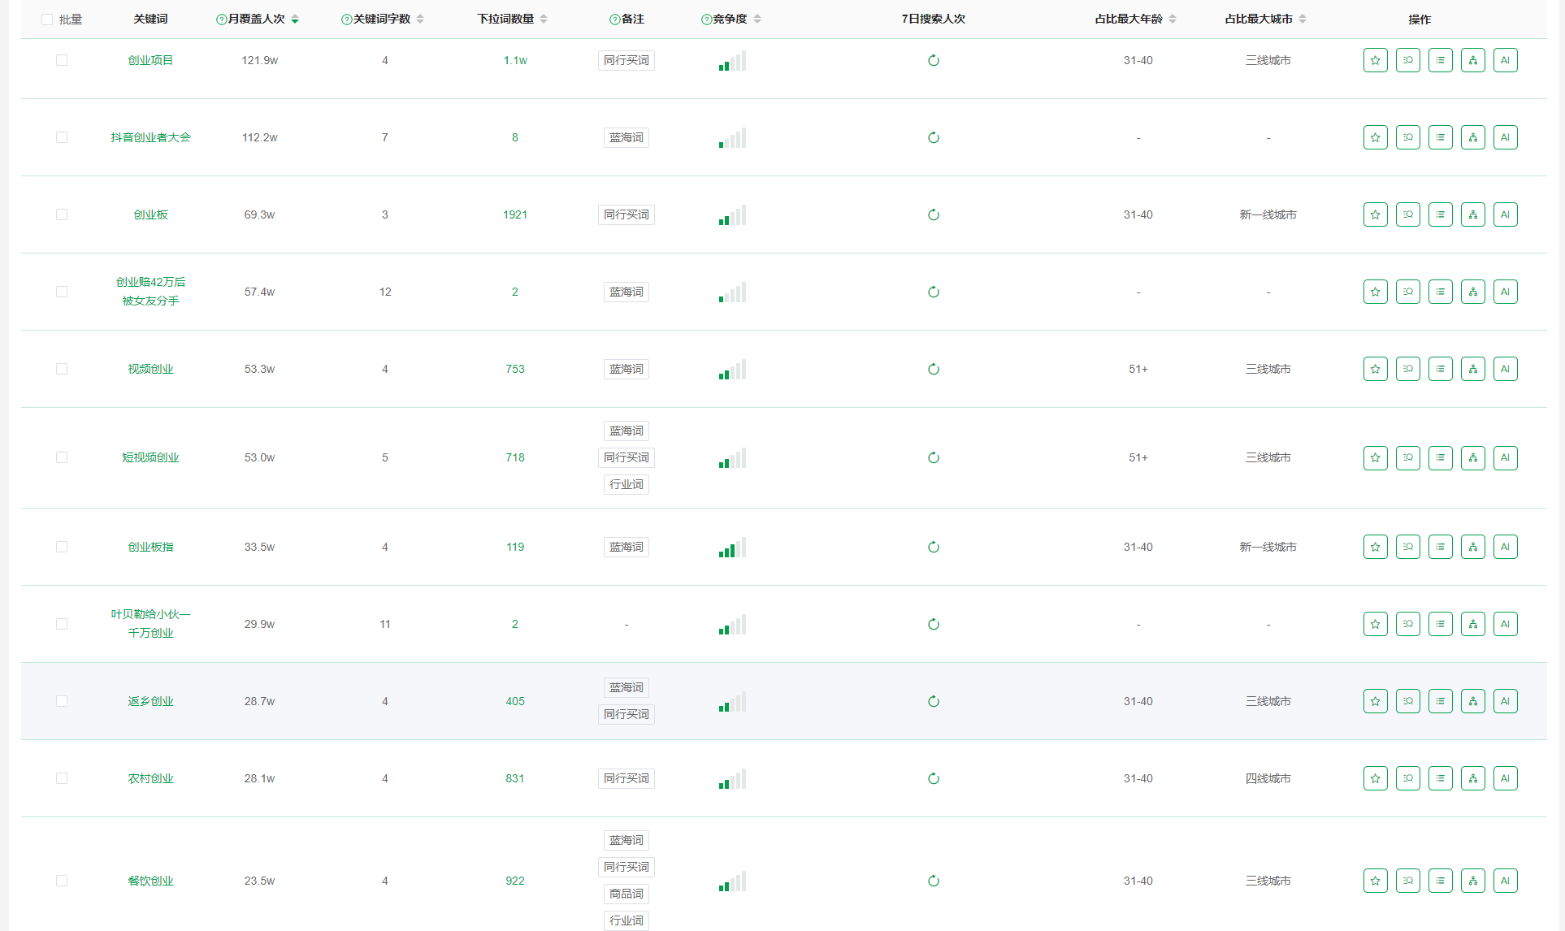Open the 餐饮创业 keyword link
This screenshot has width=1565, height=931.
click(x=150, y=881)
